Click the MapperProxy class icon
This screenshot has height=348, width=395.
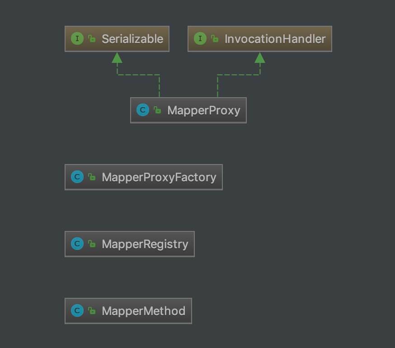(x=142, y=110)
